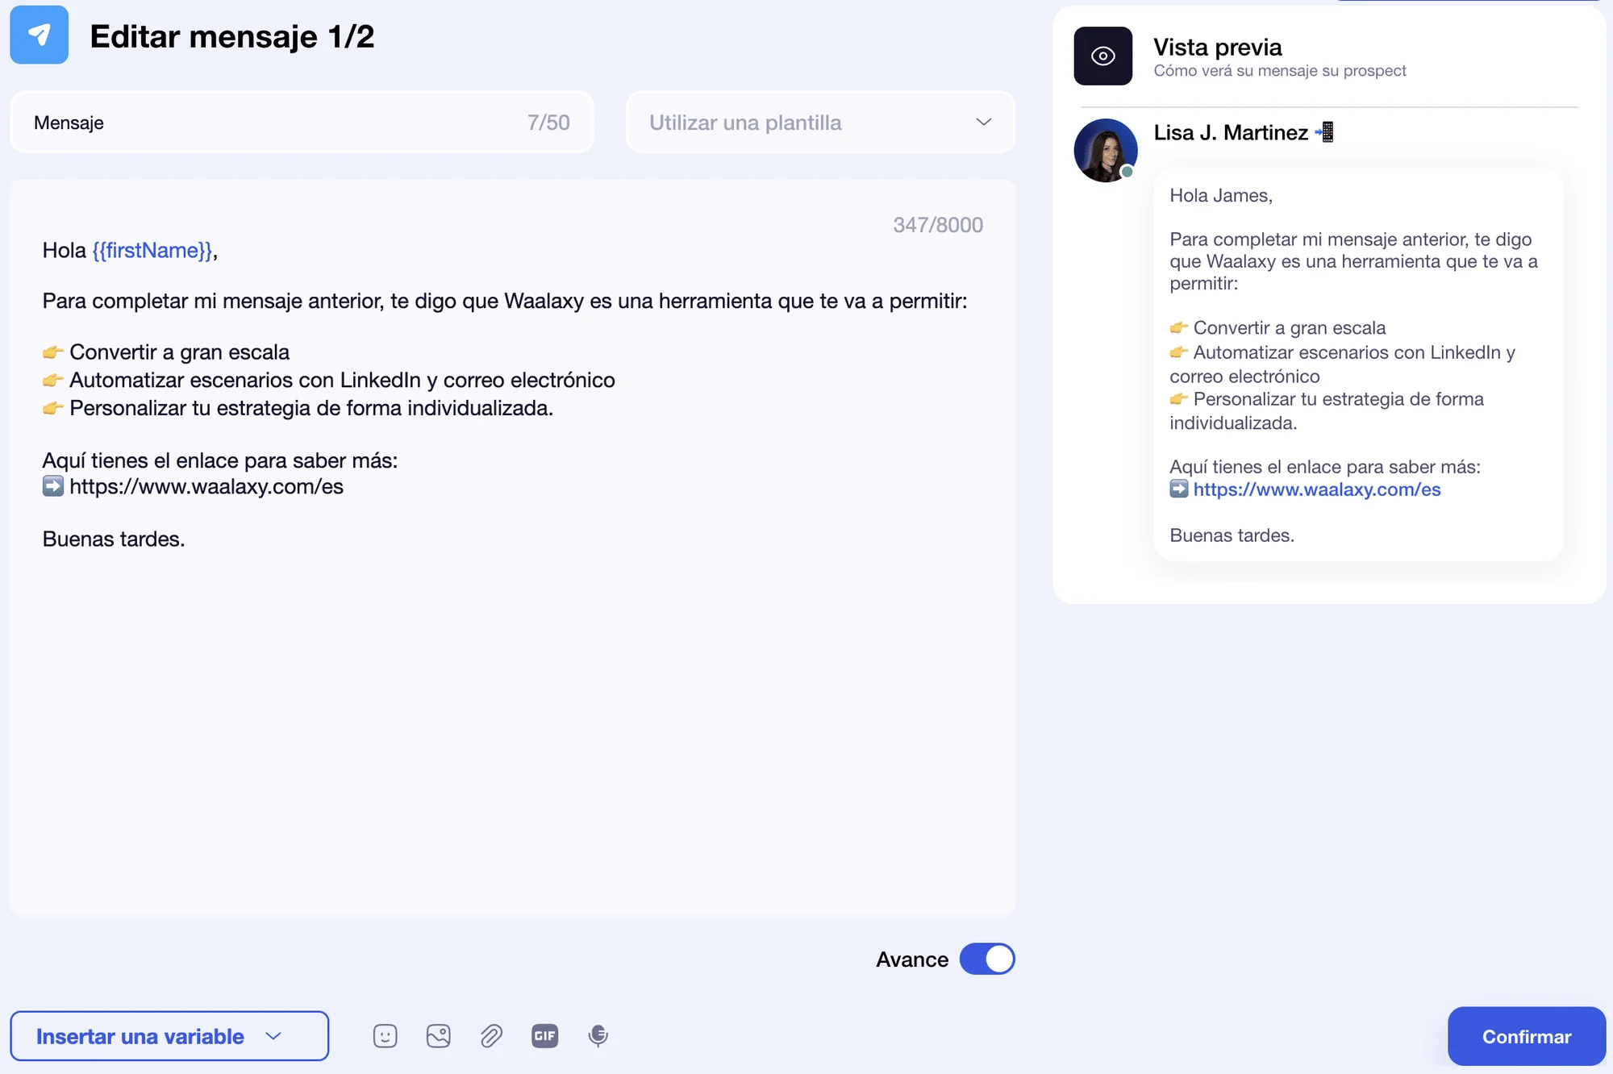Click 'Cómo verá su mensaje su prospect' subtitle

click(1279, 71)
